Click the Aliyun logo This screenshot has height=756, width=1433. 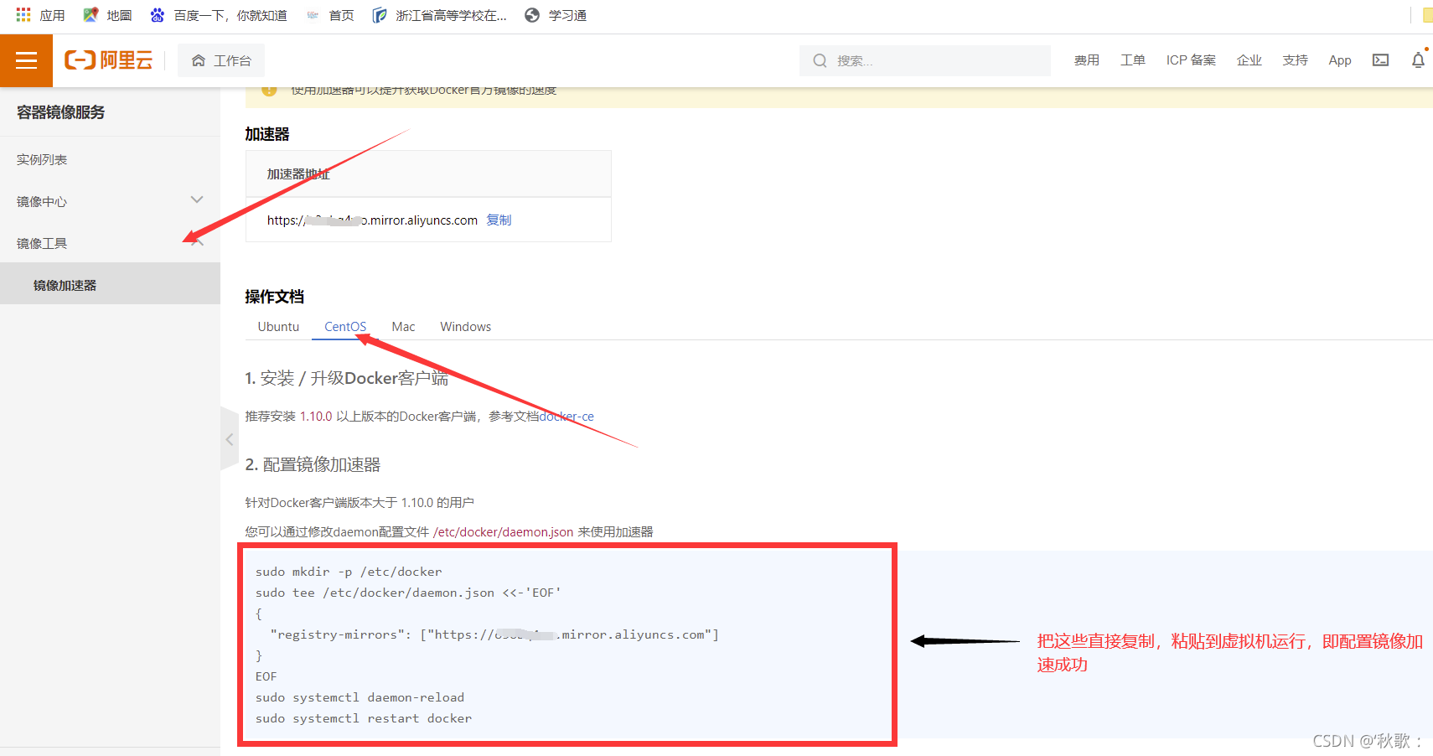coord(109,60)
